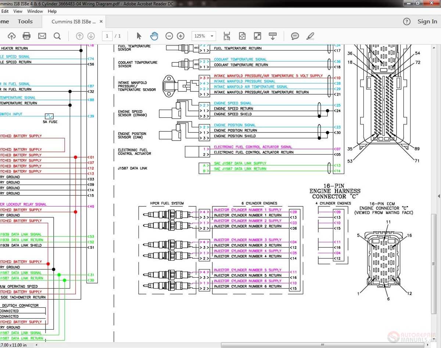Click the 17.00 x 11.00 in page size readout

tap(13, 345)
